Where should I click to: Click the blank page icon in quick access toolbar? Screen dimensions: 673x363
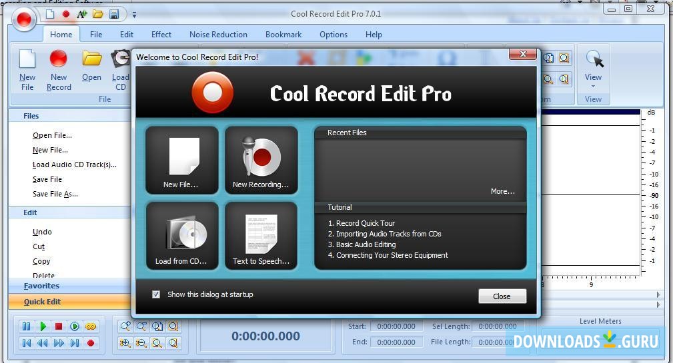pyautogui.click(x=50, y=14)
